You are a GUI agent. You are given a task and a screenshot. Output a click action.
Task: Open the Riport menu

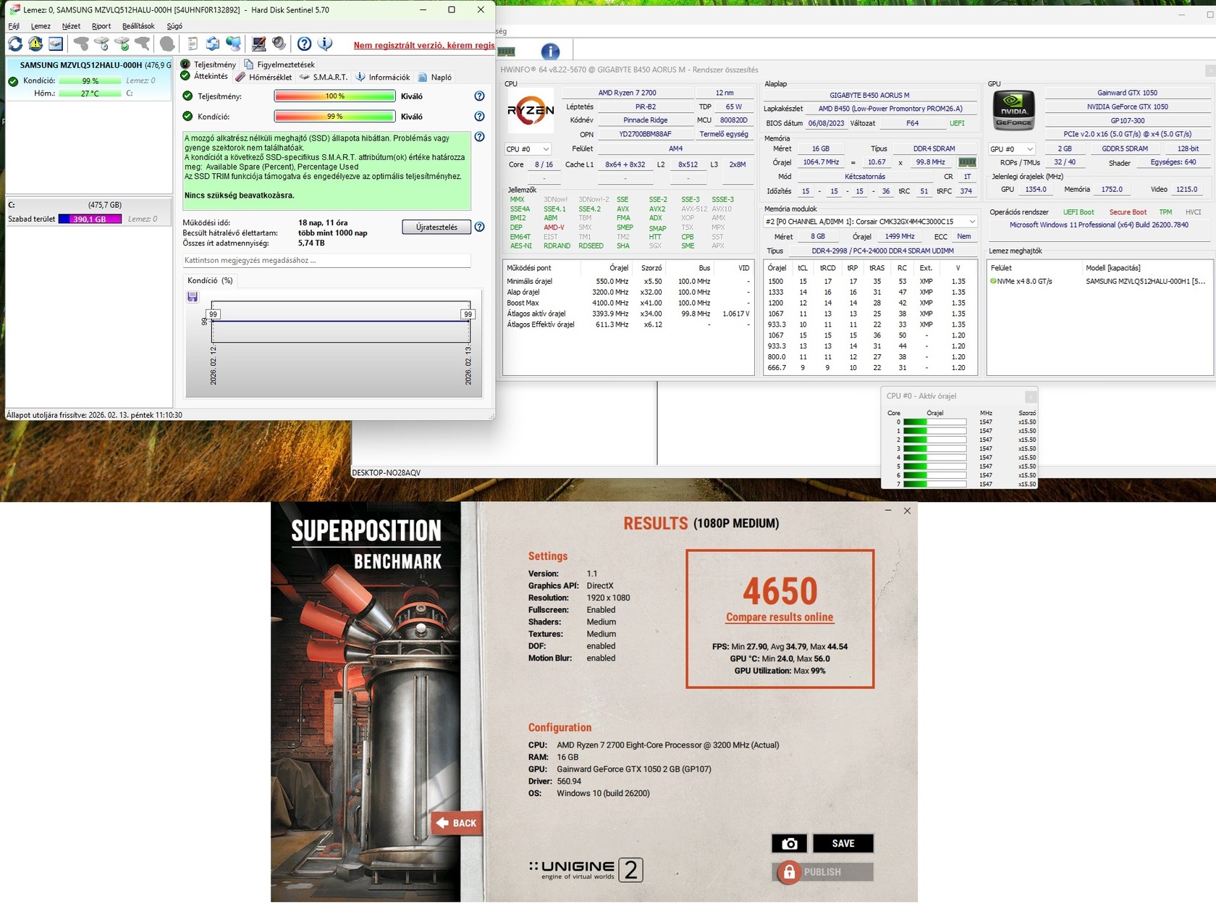pyautogui.click(x=101, y=26)
